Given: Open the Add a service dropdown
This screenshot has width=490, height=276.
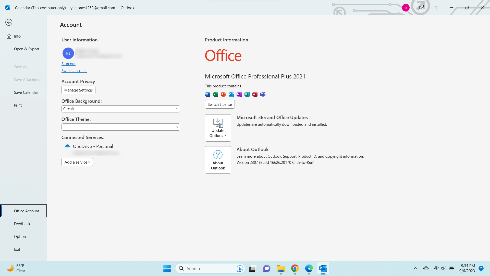Looking at the screenshot, I should point(77,162).
